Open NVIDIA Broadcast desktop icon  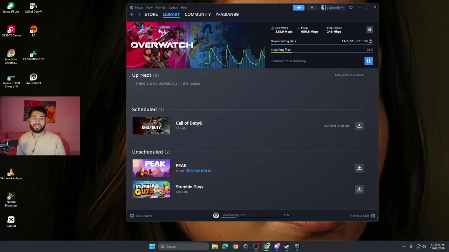tap(11, 199)
